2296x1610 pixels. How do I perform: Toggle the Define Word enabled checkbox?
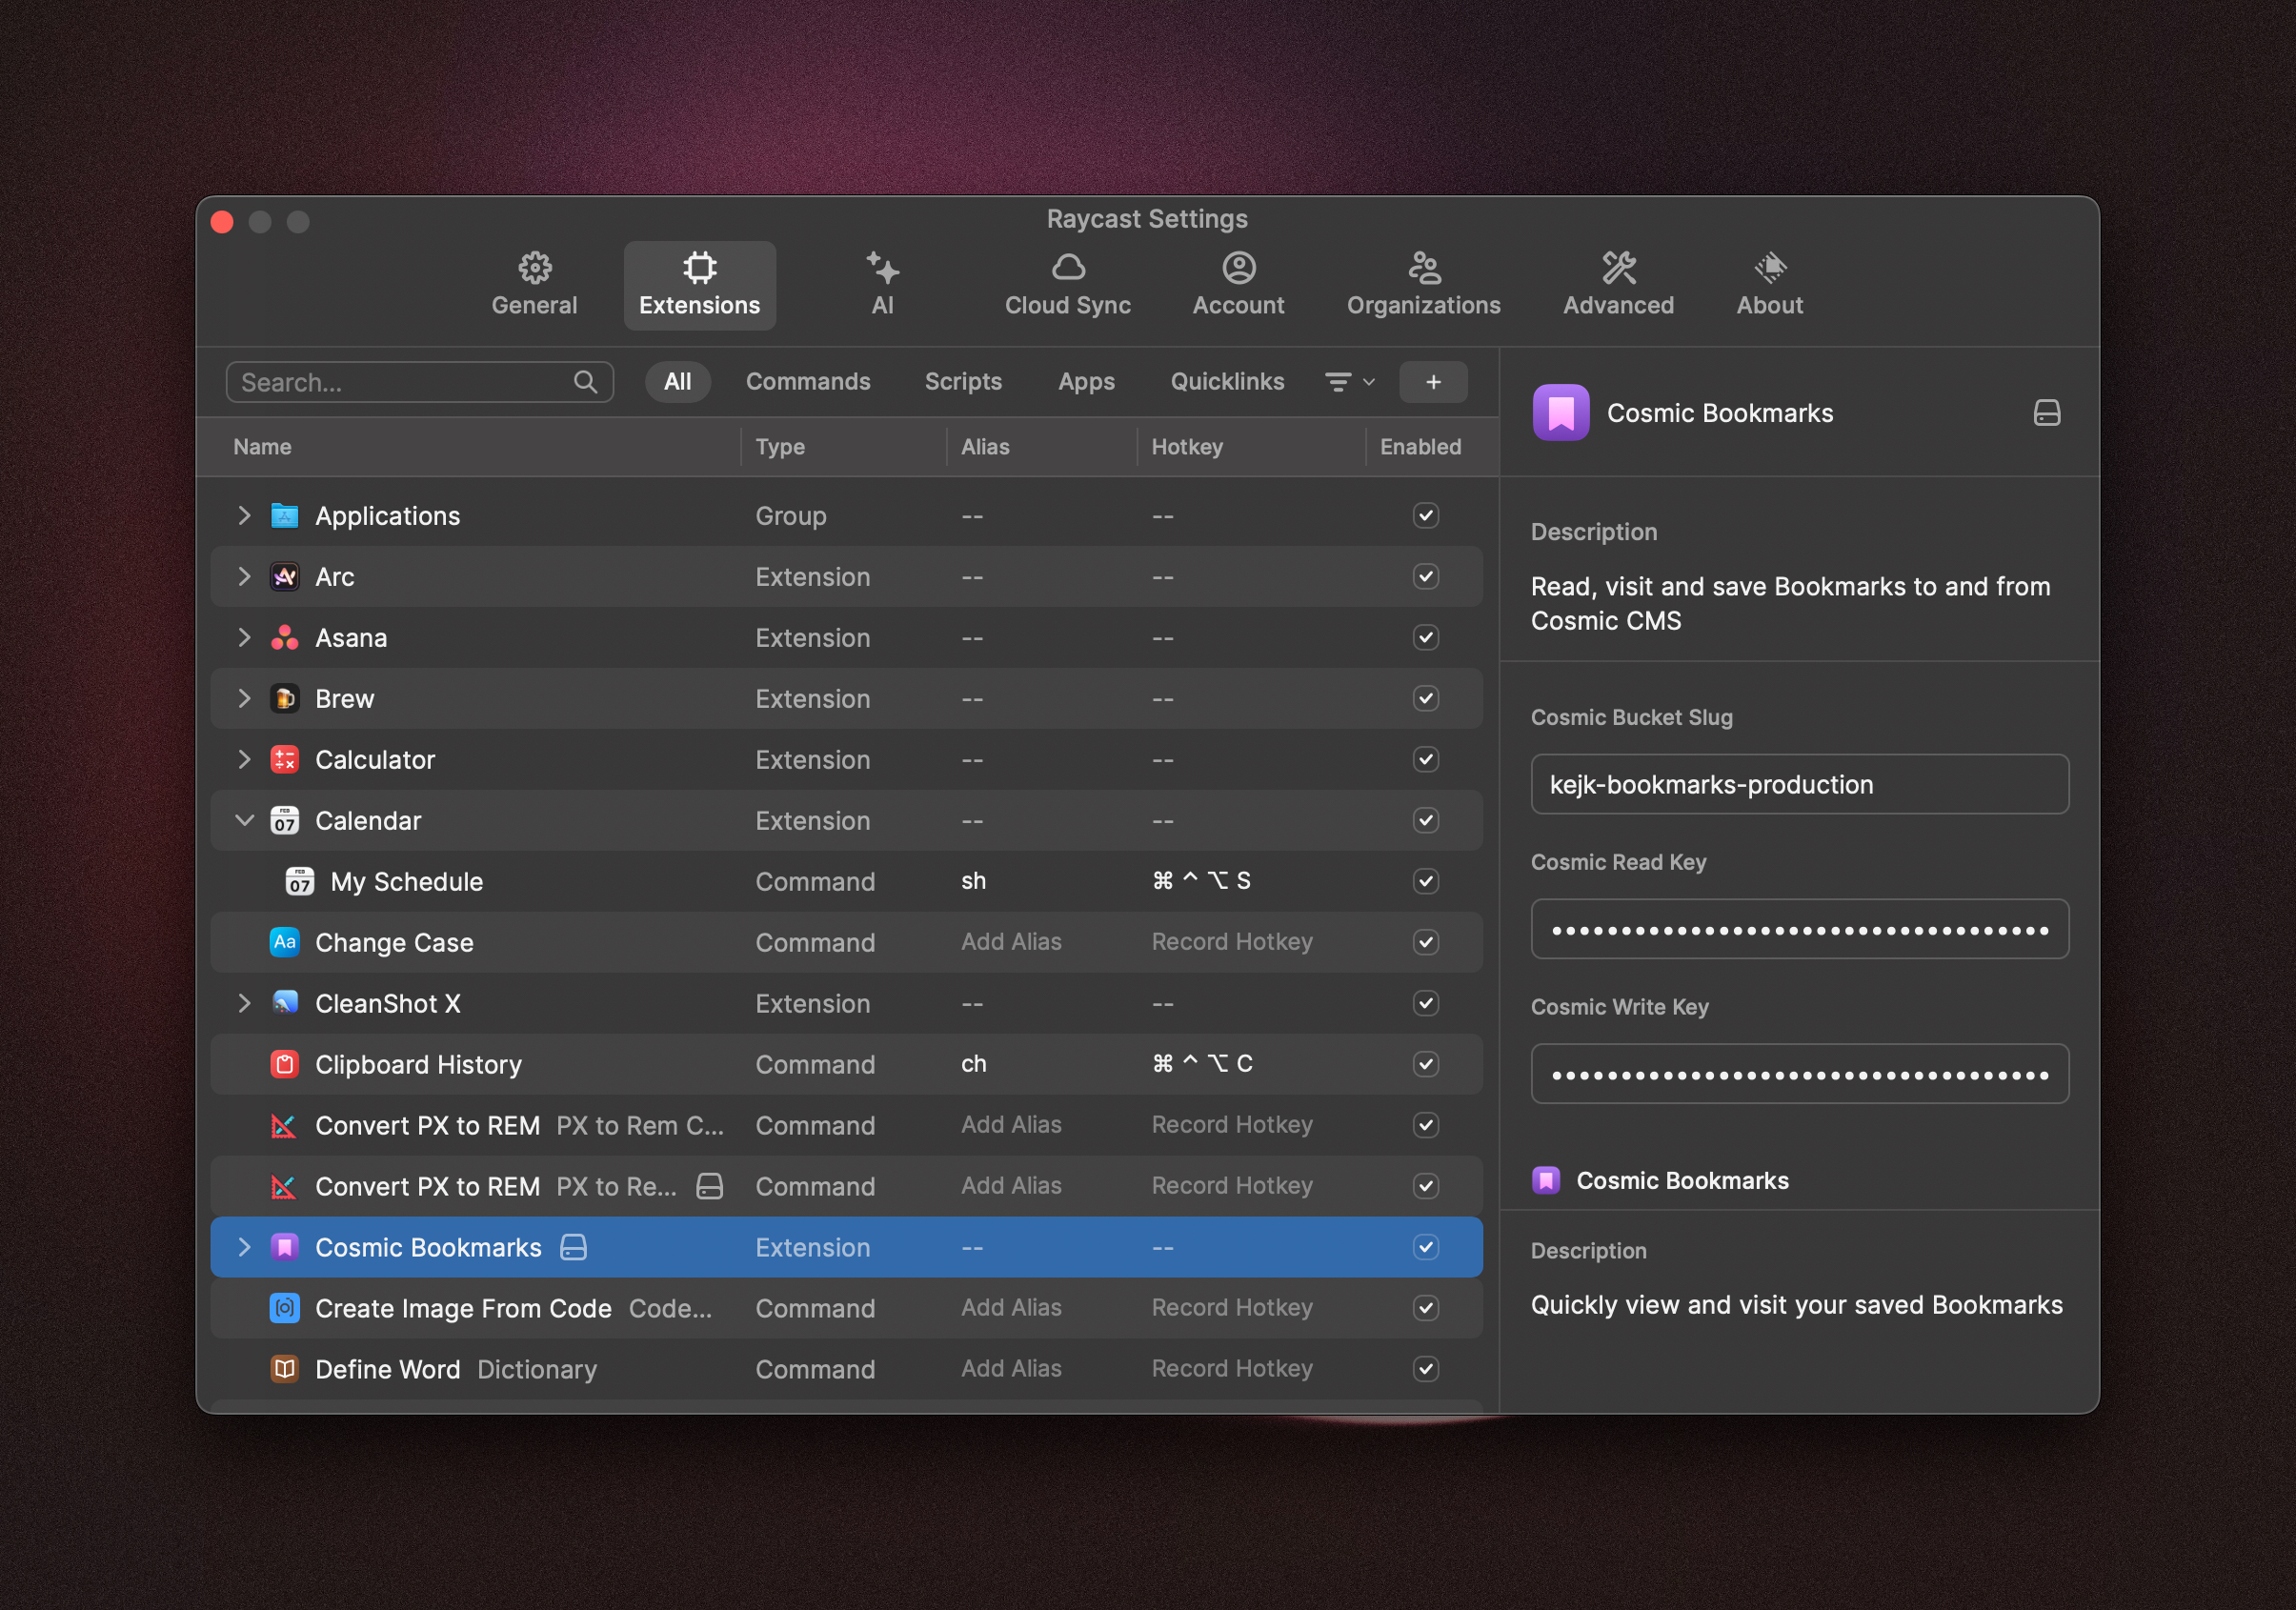[1425, 1369]
